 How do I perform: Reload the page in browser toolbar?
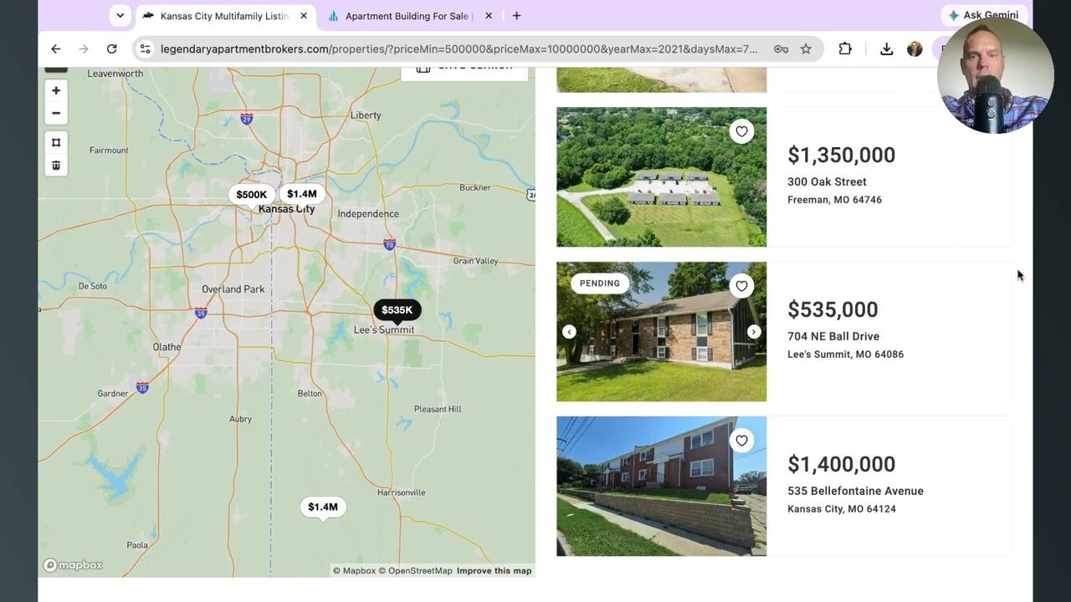pos(111,49)
